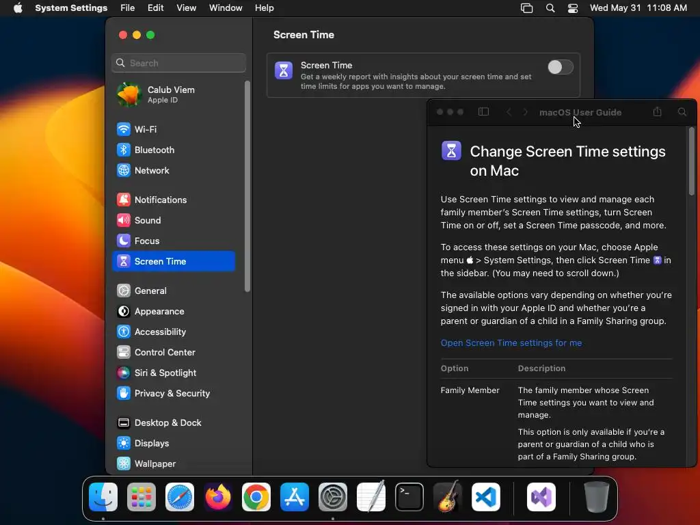Click the date and time in menu bar
The image size is (700, 525).
[638, 8]
